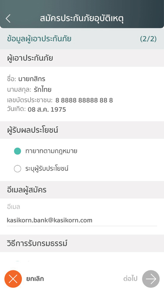Tap the orange X cancel icon

(13, 279)
